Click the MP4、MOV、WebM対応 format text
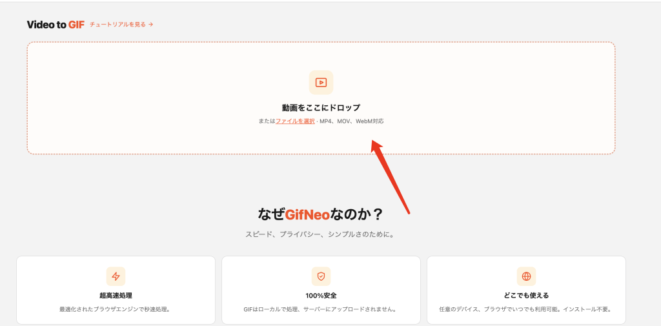Viewport: 661px width, 326px height. [352, 121]
